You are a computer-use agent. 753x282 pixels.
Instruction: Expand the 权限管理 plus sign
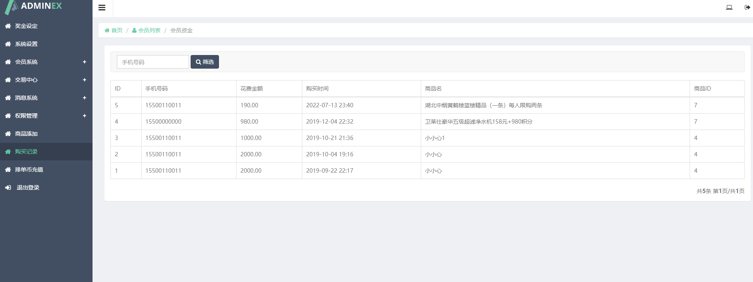(x=85, y=116)
